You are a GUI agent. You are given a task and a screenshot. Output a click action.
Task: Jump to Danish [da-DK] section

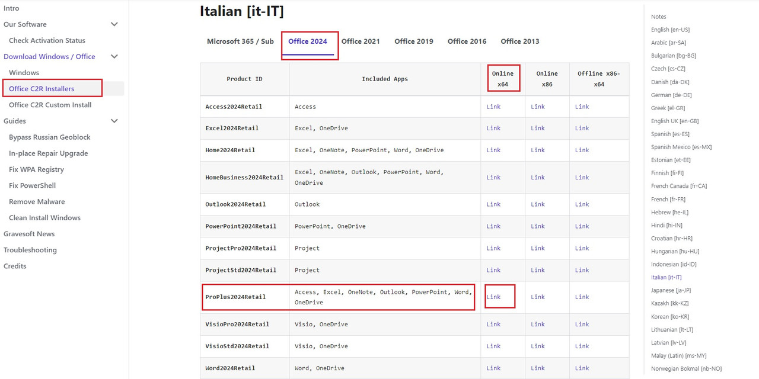(670, 82)
